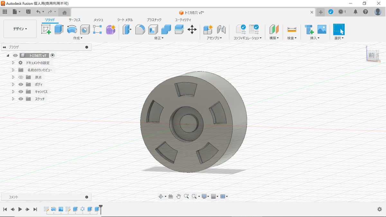Hide the ボディ folder
The image size is (386, 217).
tap(21, 84)
